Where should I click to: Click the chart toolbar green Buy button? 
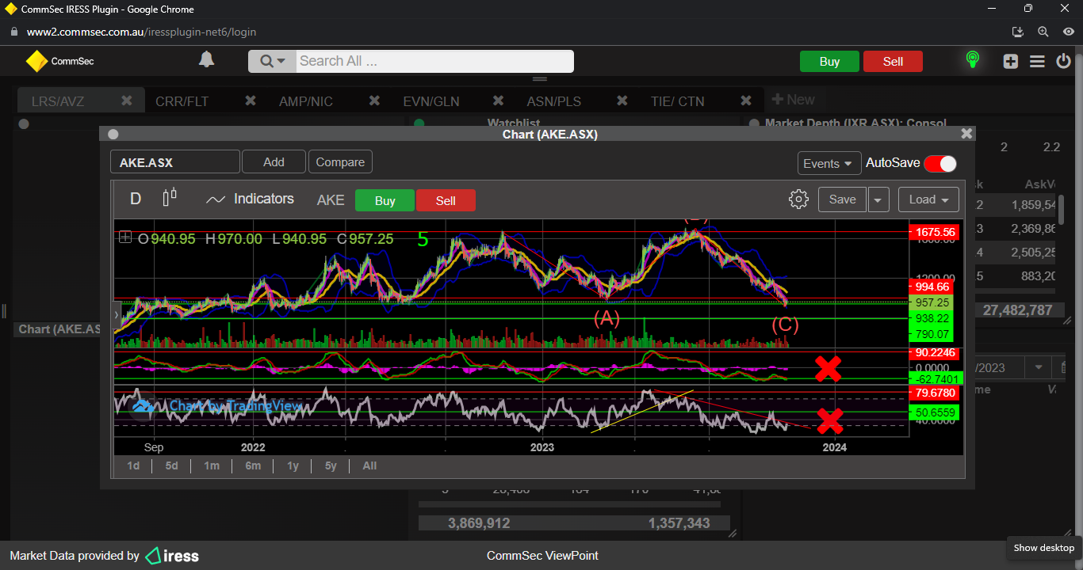[x=385, y=200]
